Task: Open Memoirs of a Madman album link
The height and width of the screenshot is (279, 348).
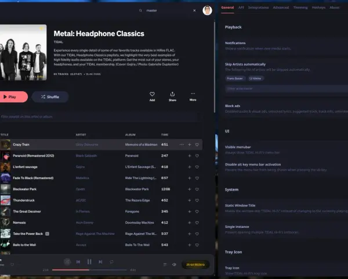Action: pos(141,145)
